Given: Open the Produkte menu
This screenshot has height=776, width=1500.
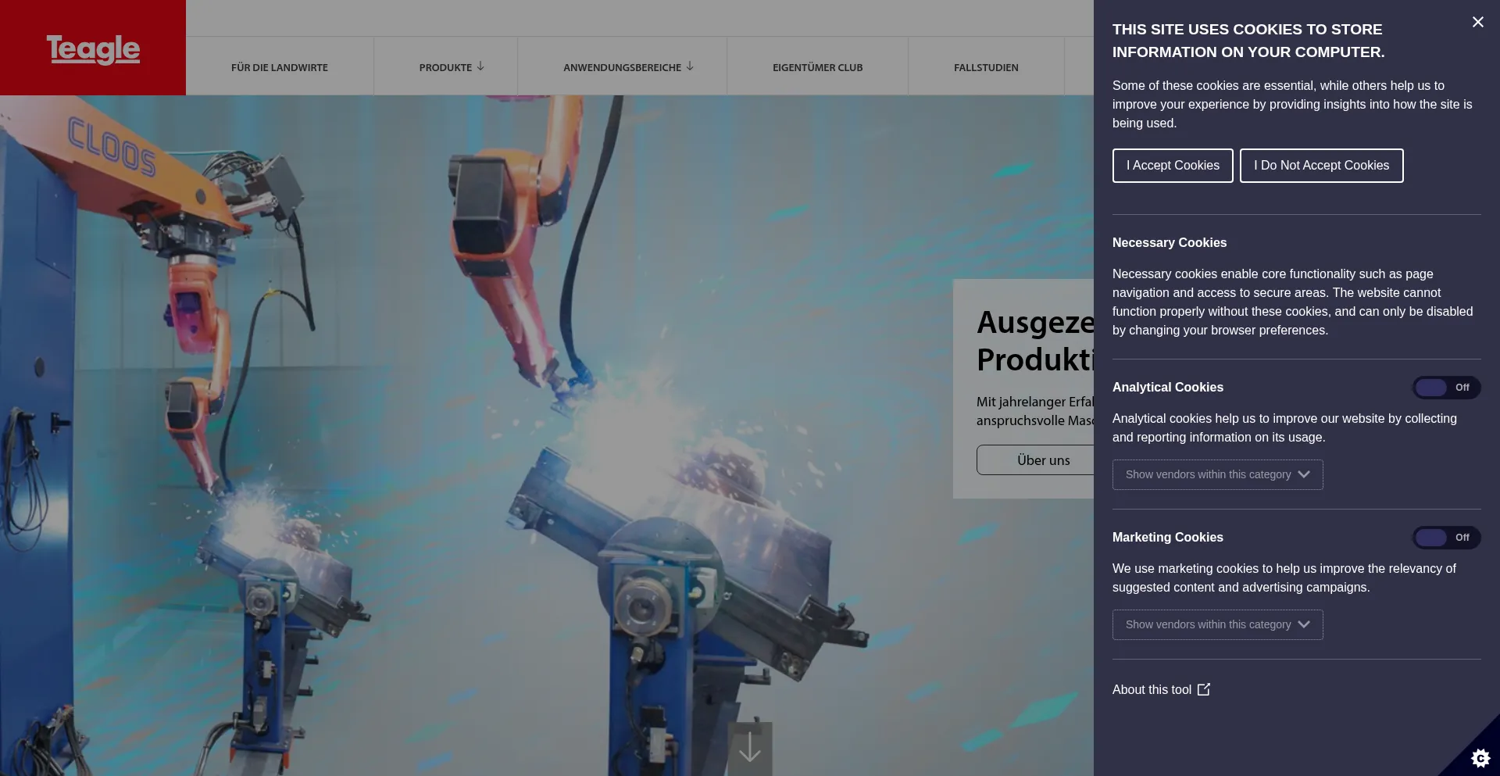Looking at the screenshot, I should (445, 67).
